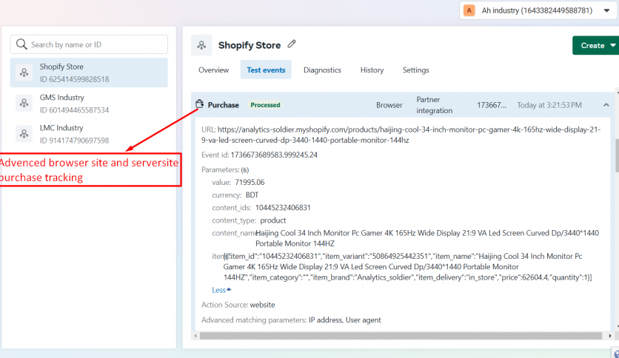Screen dimensions: 619x358
Task: Click the LMC Industry dataset icon
Action: pyautogui.click(x=24, y=134)
